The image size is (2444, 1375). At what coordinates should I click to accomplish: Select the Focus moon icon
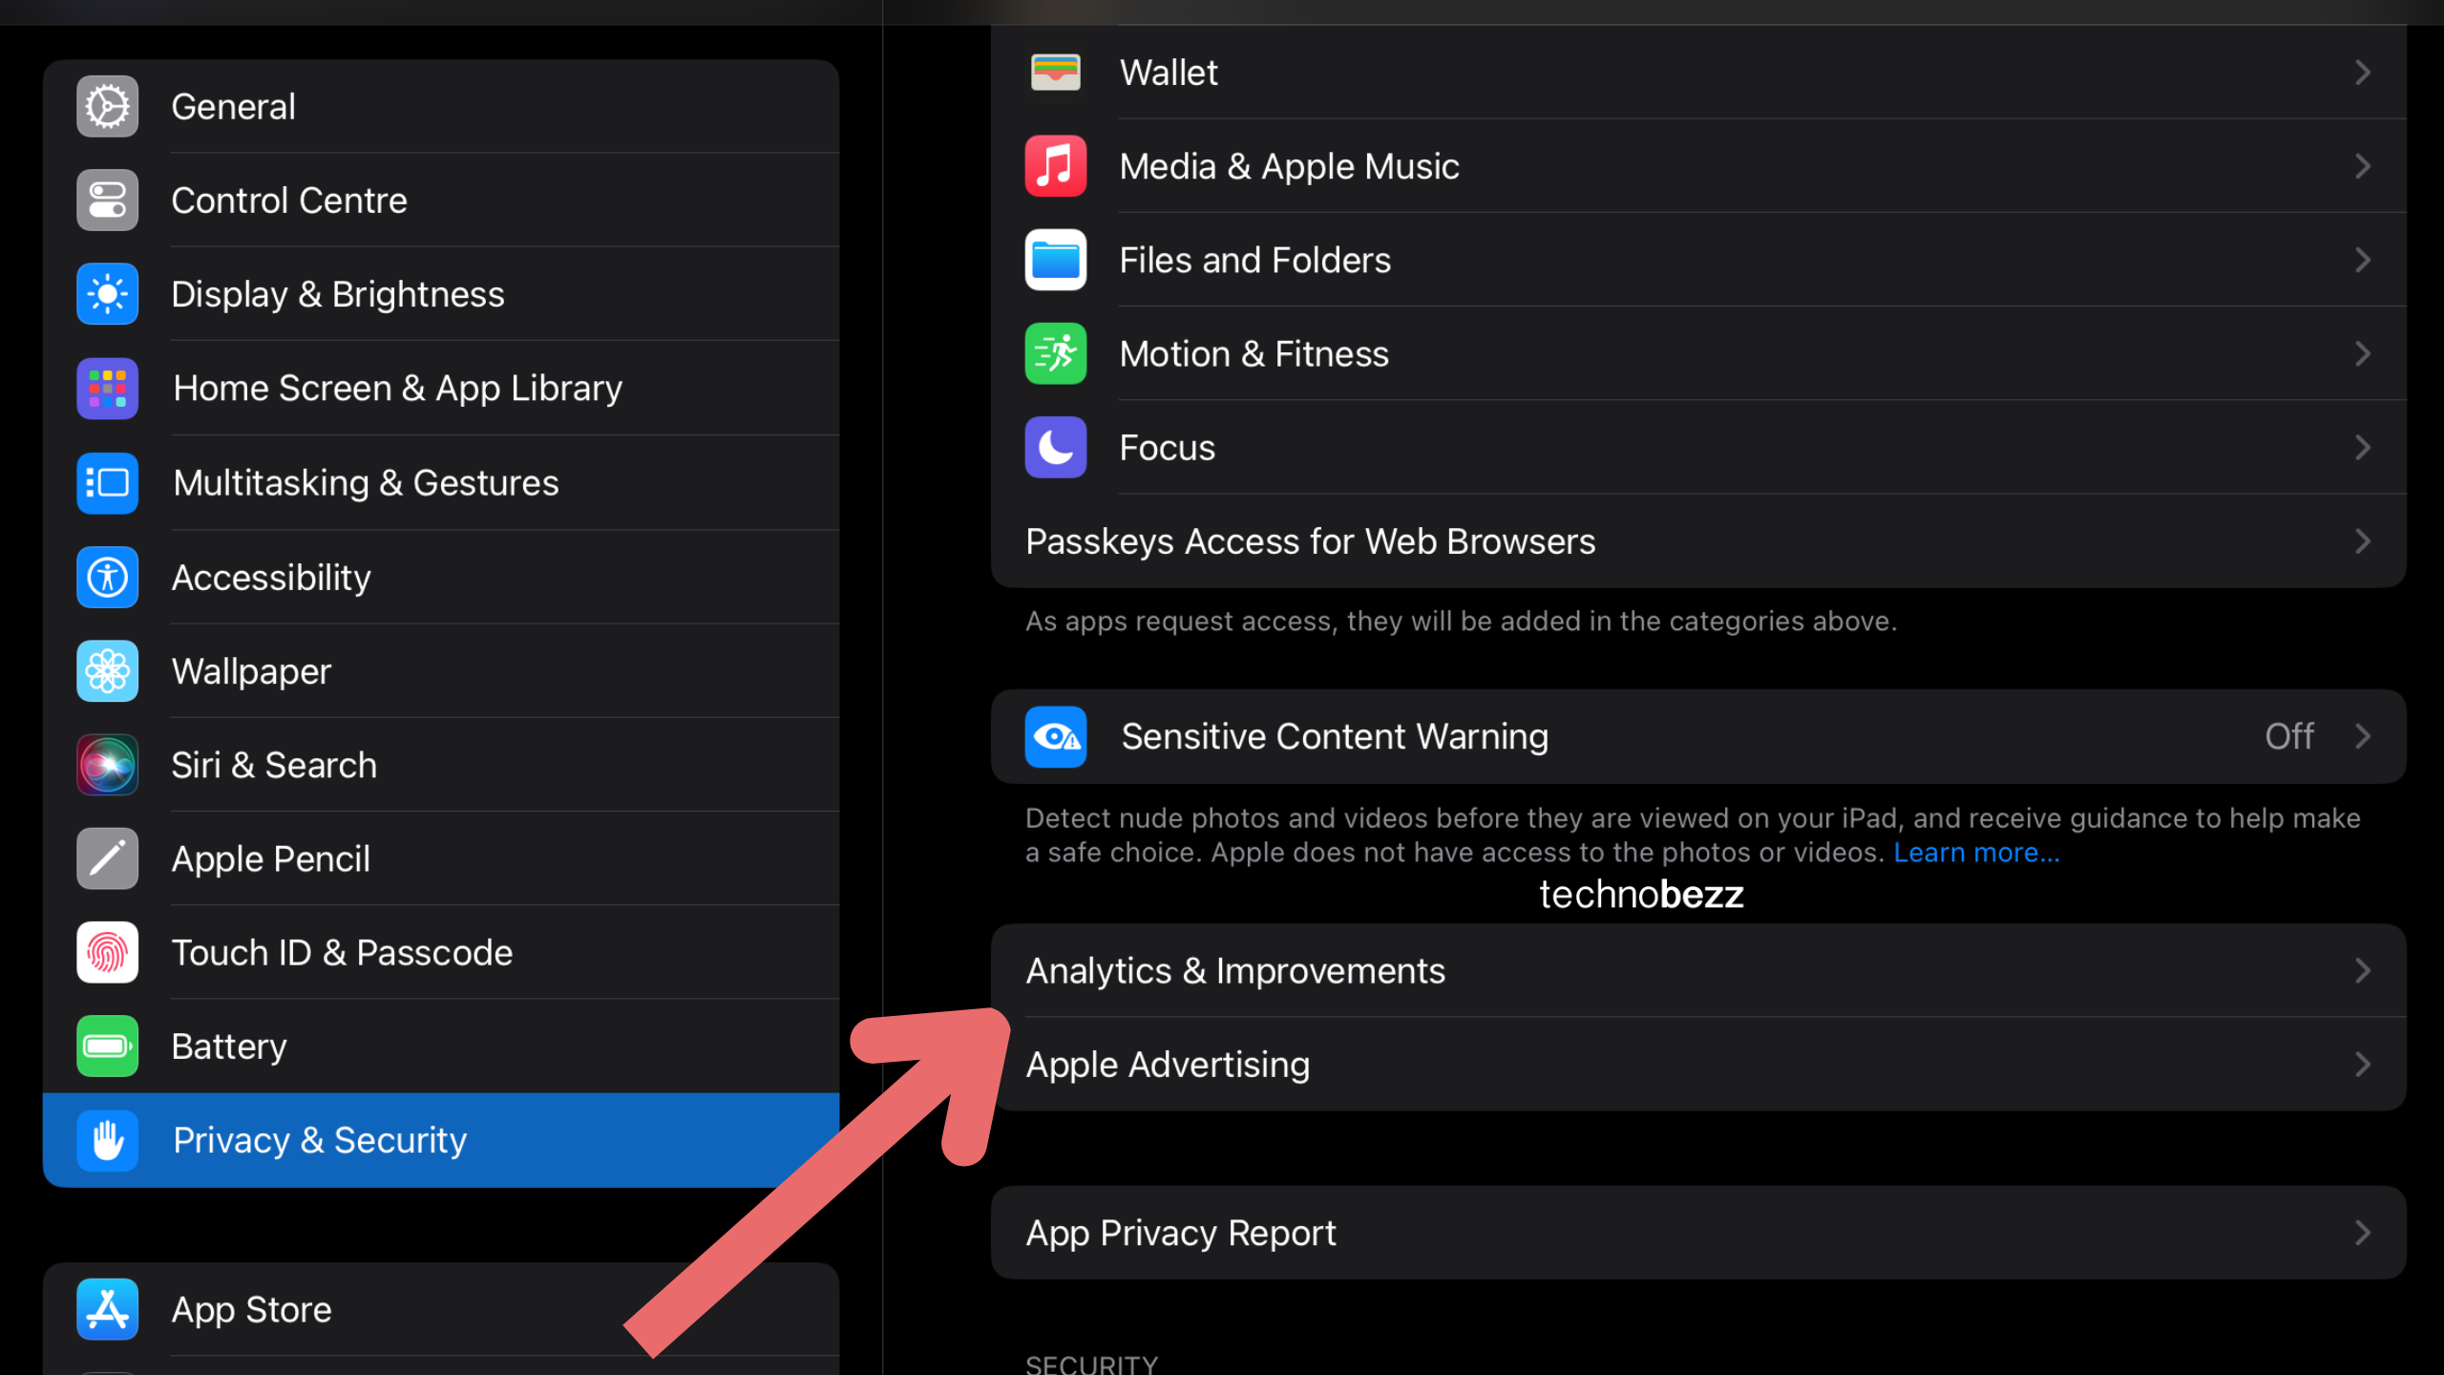[1055, 447]
